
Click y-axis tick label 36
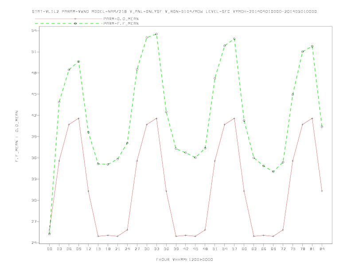pyautogui.click(x=34, y=158)
